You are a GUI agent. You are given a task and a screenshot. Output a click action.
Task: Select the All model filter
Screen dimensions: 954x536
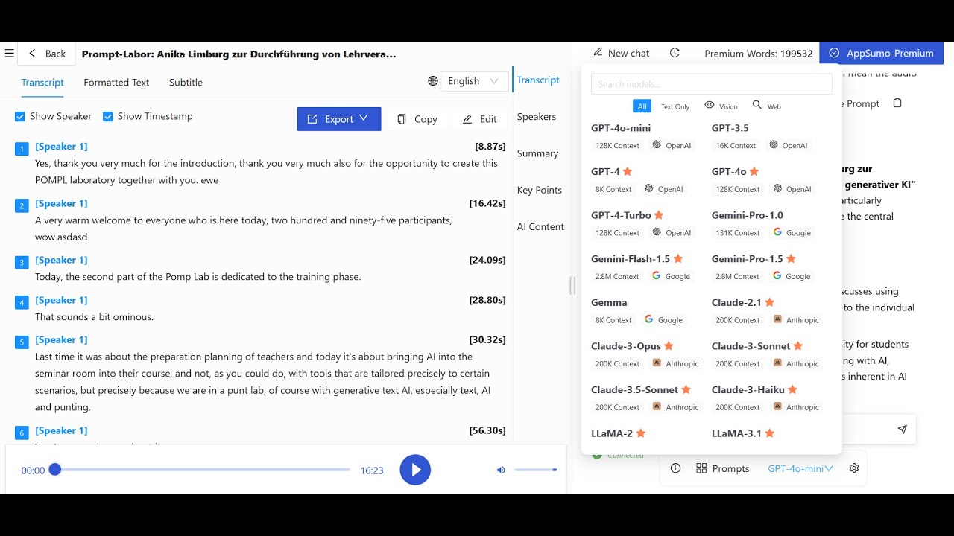[642, 106]
